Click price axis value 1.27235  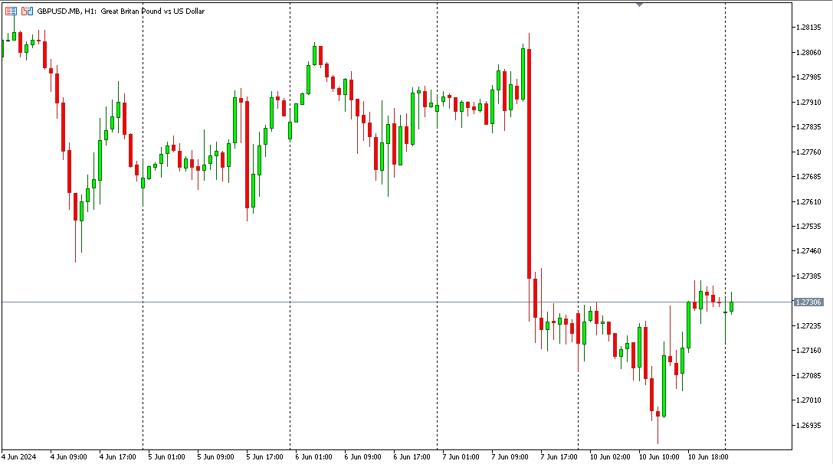coord(808,326)
